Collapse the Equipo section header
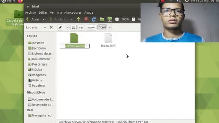The height and width of the screenshot is (123, 219). click(32, 36)
